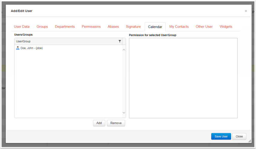Image resolution: width=256 pixels, height=149 pixels.
Task: Click the Close button in the footer
Action: pos(239,136)
